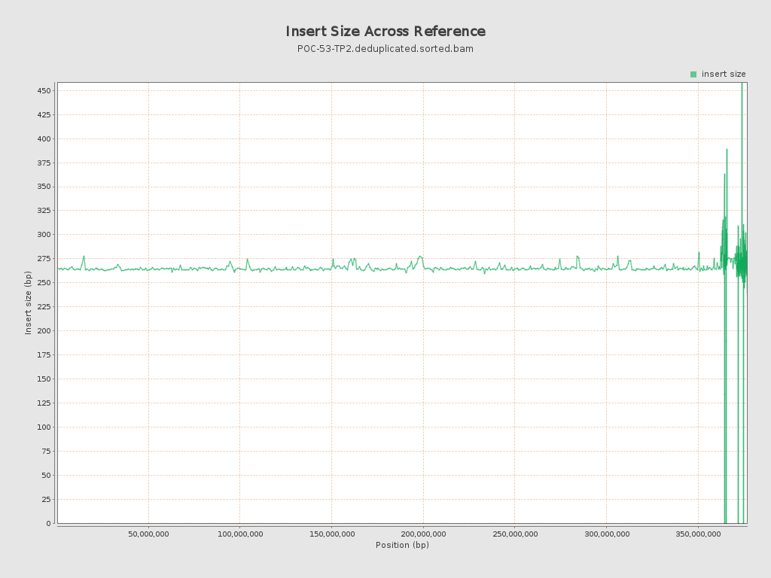
Task: Click the 0 y-axis tick label
Action: click(x=49, y=524)
